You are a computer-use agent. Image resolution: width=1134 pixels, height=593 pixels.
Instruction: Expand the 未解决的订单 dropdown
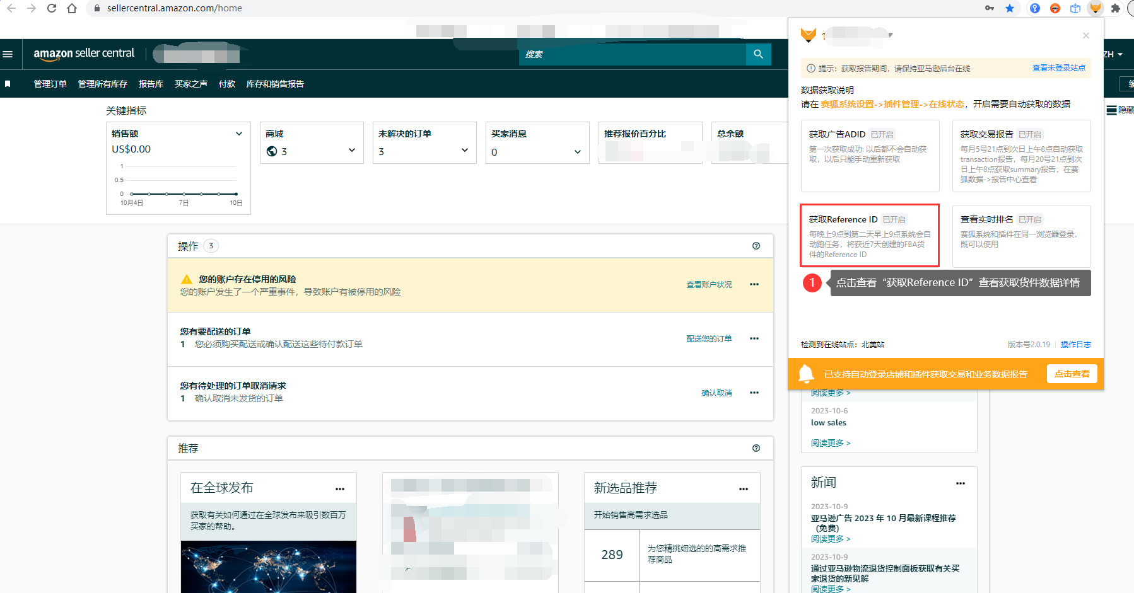click(464, 151)
